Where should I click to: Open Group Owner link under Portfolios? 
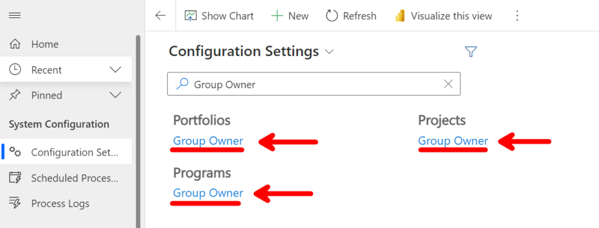coord(208,141)
